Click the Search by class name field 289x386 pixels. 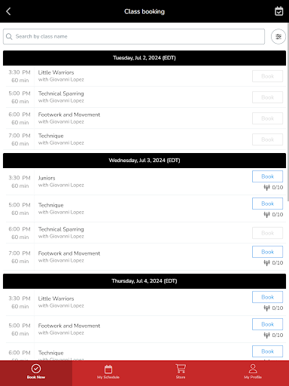pos(134,36)
